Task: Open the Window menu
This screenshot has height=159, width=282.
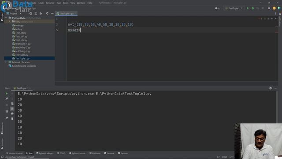Action: (x=81, y=3)
